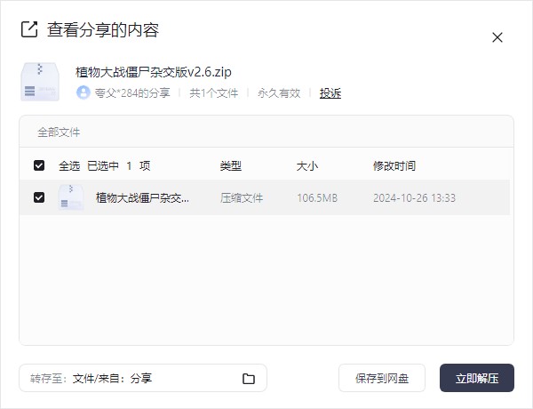Click the zip icon in the file row
The width and height of the screenshot is (533, 409).
71,197
